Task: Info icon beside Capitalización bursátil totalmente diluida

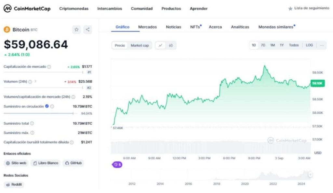Action: click(72, 142)
